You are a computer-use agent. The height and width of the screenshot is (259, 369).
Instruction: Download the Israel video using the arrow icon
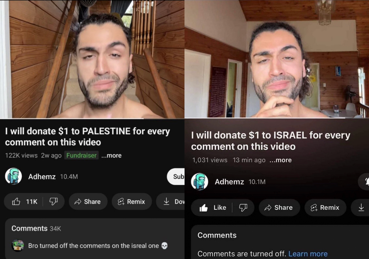click(361, 208)
